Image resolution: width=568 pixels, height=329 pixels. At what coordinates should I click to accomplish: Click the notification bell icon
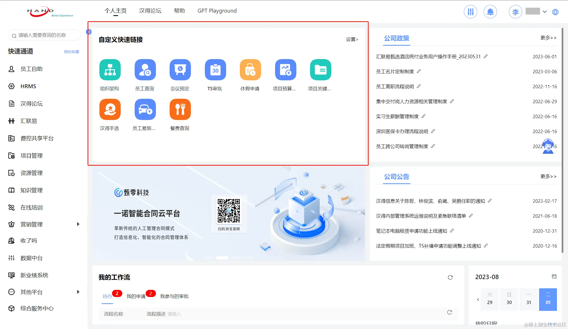click(x=490, y=12)
